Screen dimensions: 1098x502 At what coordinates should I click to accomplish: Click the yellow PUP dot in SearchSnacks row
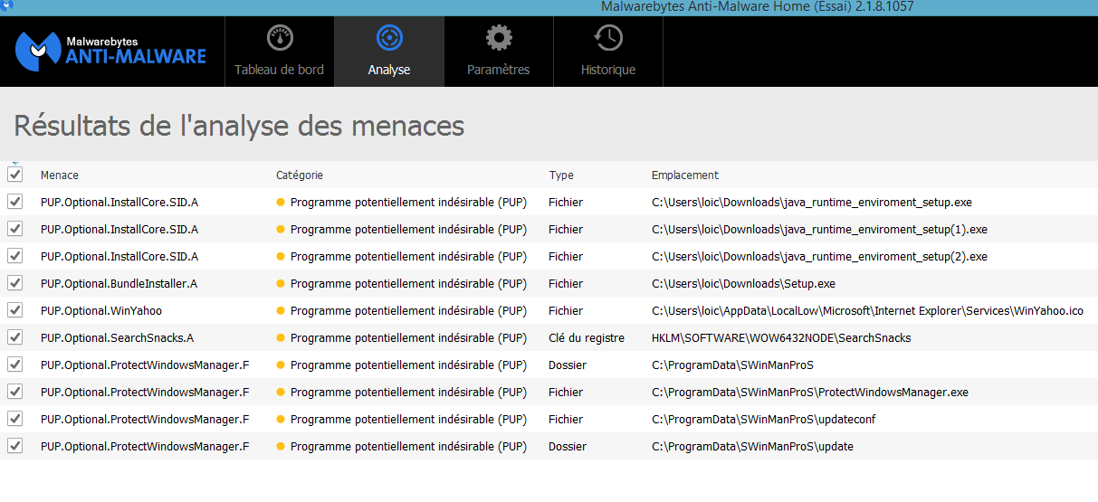point(281,338)
